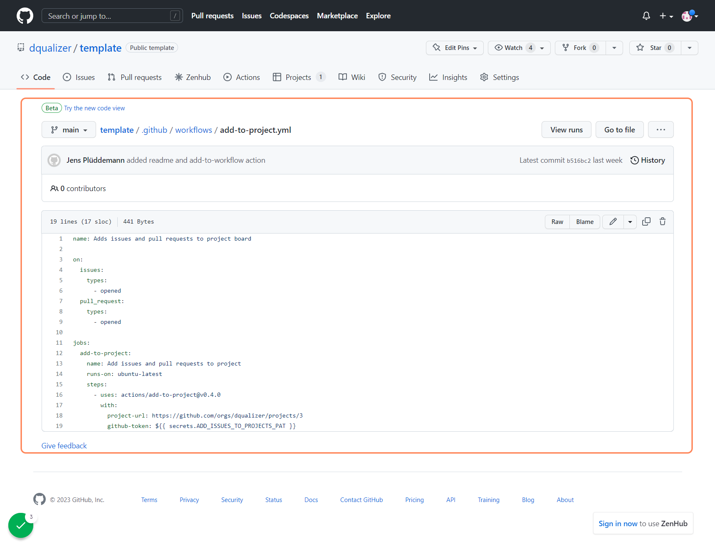Viewport: 715px width, 542px height.
Task: Click the copy raw contents icon
Action: pos(646,221)
